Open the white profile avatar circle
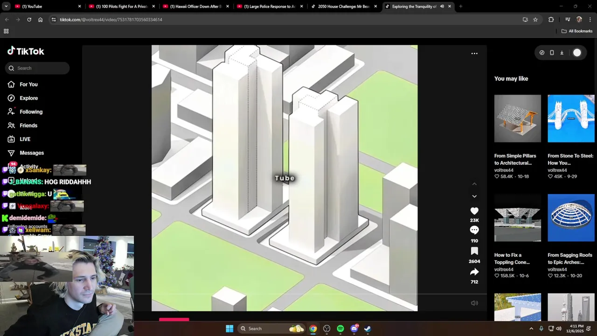Screen dimensions: 597x336 [577, 53]
